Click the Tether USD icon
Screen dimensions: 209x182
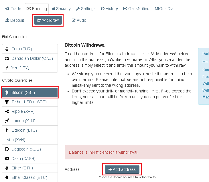7,102
